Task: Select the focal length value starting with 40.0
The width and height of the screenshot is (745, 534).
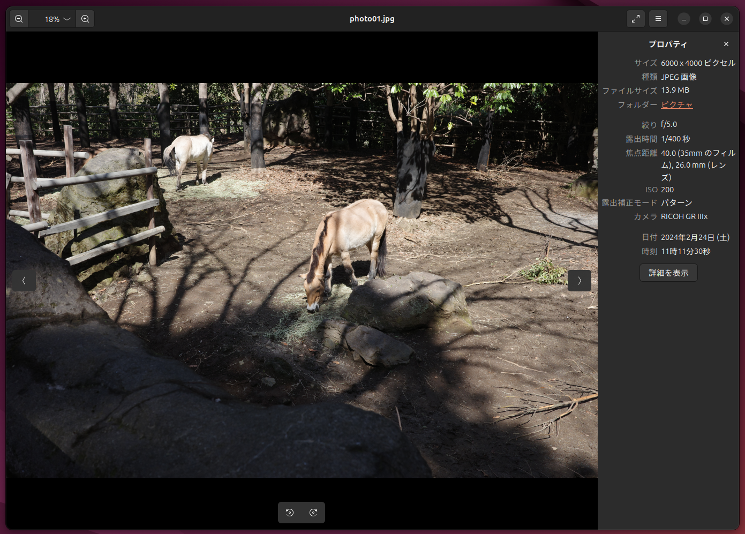Action: point(698,165)
